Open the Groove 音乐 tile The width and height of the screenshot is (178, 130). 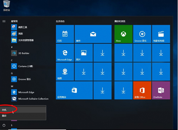[142, 34]
